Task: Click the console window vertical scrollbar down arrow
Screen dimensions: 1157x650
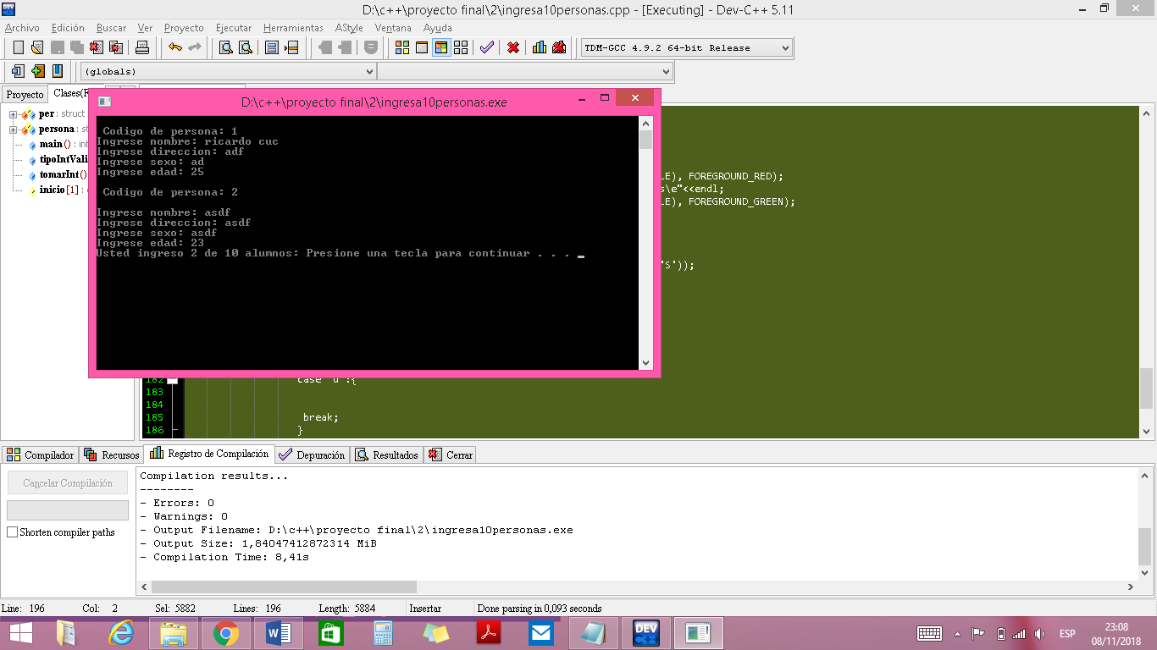Action: (646, 362)
